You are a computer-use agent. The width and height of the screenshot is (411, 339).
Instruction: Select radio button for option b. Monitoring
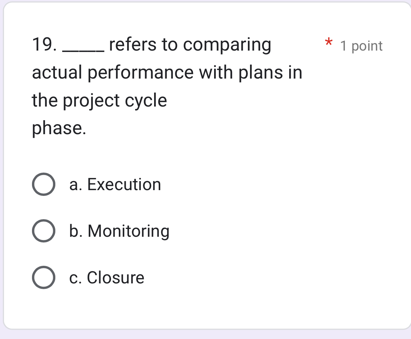click(x=43, y=231)
